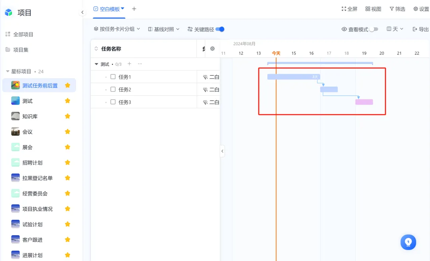Toggle star for 知识库
430x261 pixels.
[x=67, y=116]
